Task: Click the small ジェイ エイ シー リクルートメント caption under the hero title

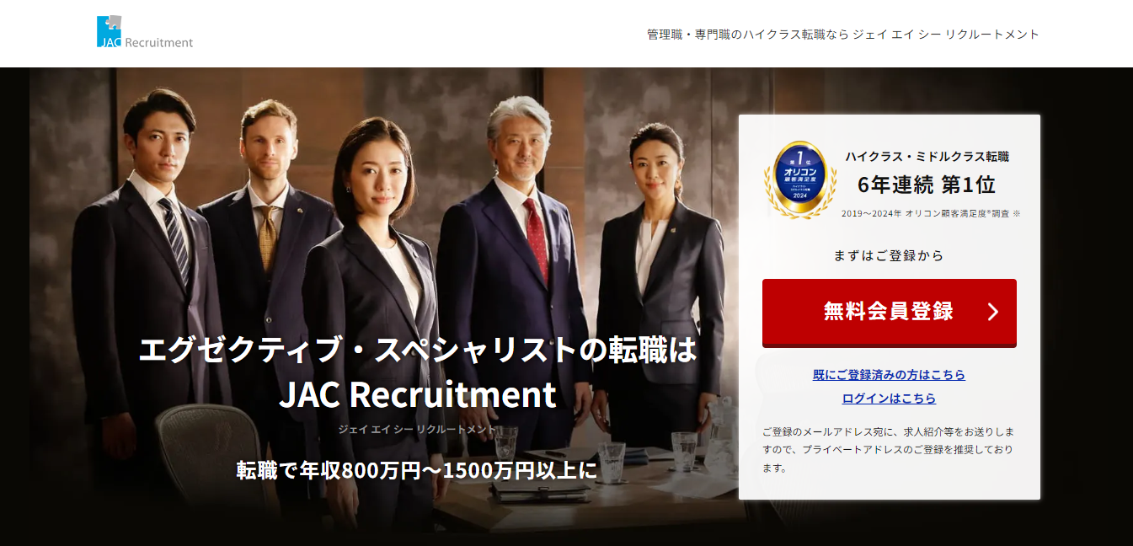Action: pyautogui.click(x=418, y=430)
